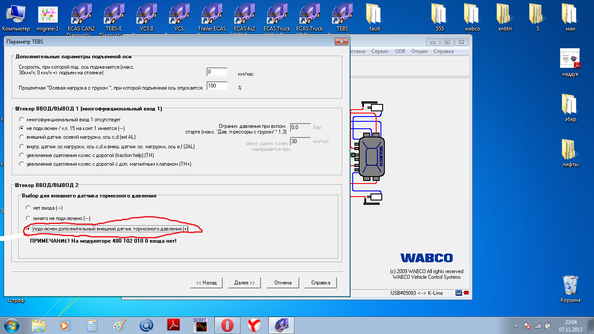Launch TEBS-E Diagnostic desktop shortcut
Viewport: 594px width, 334px height.
(x=114, y=18)
